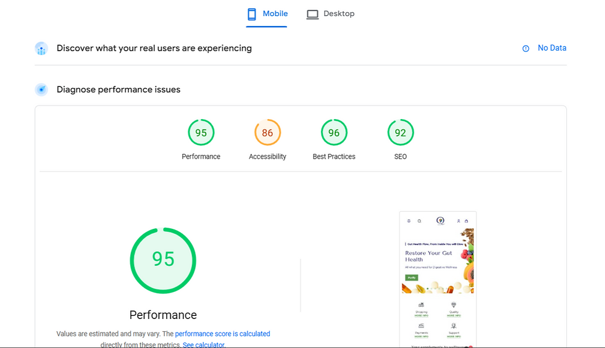Click the Quality icon in screenshot

[453, 305]
